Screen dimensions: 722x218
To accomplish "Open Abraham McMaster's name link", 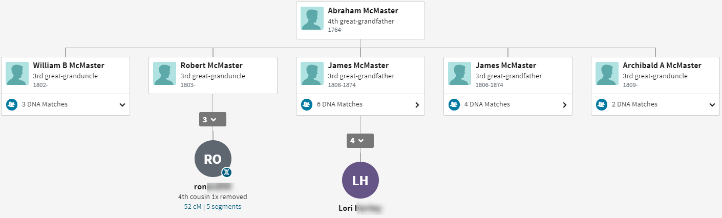I will (363, 11).
